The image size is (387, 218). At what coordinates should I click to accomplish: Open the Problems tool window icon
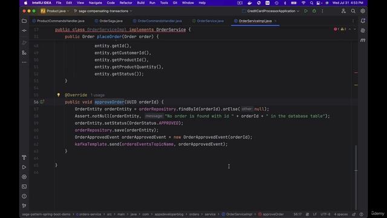point(24,196)
